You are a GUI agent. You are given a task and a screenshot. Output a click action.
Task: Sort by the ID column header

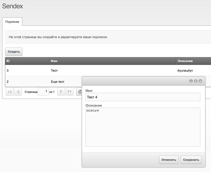pyautogui.click(x=27, y=61)
